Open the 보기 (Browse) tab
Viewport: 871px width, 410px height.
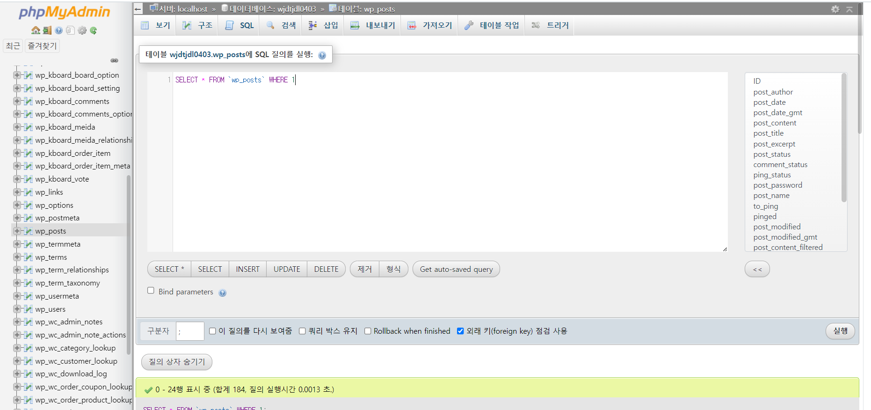[155, 25]
